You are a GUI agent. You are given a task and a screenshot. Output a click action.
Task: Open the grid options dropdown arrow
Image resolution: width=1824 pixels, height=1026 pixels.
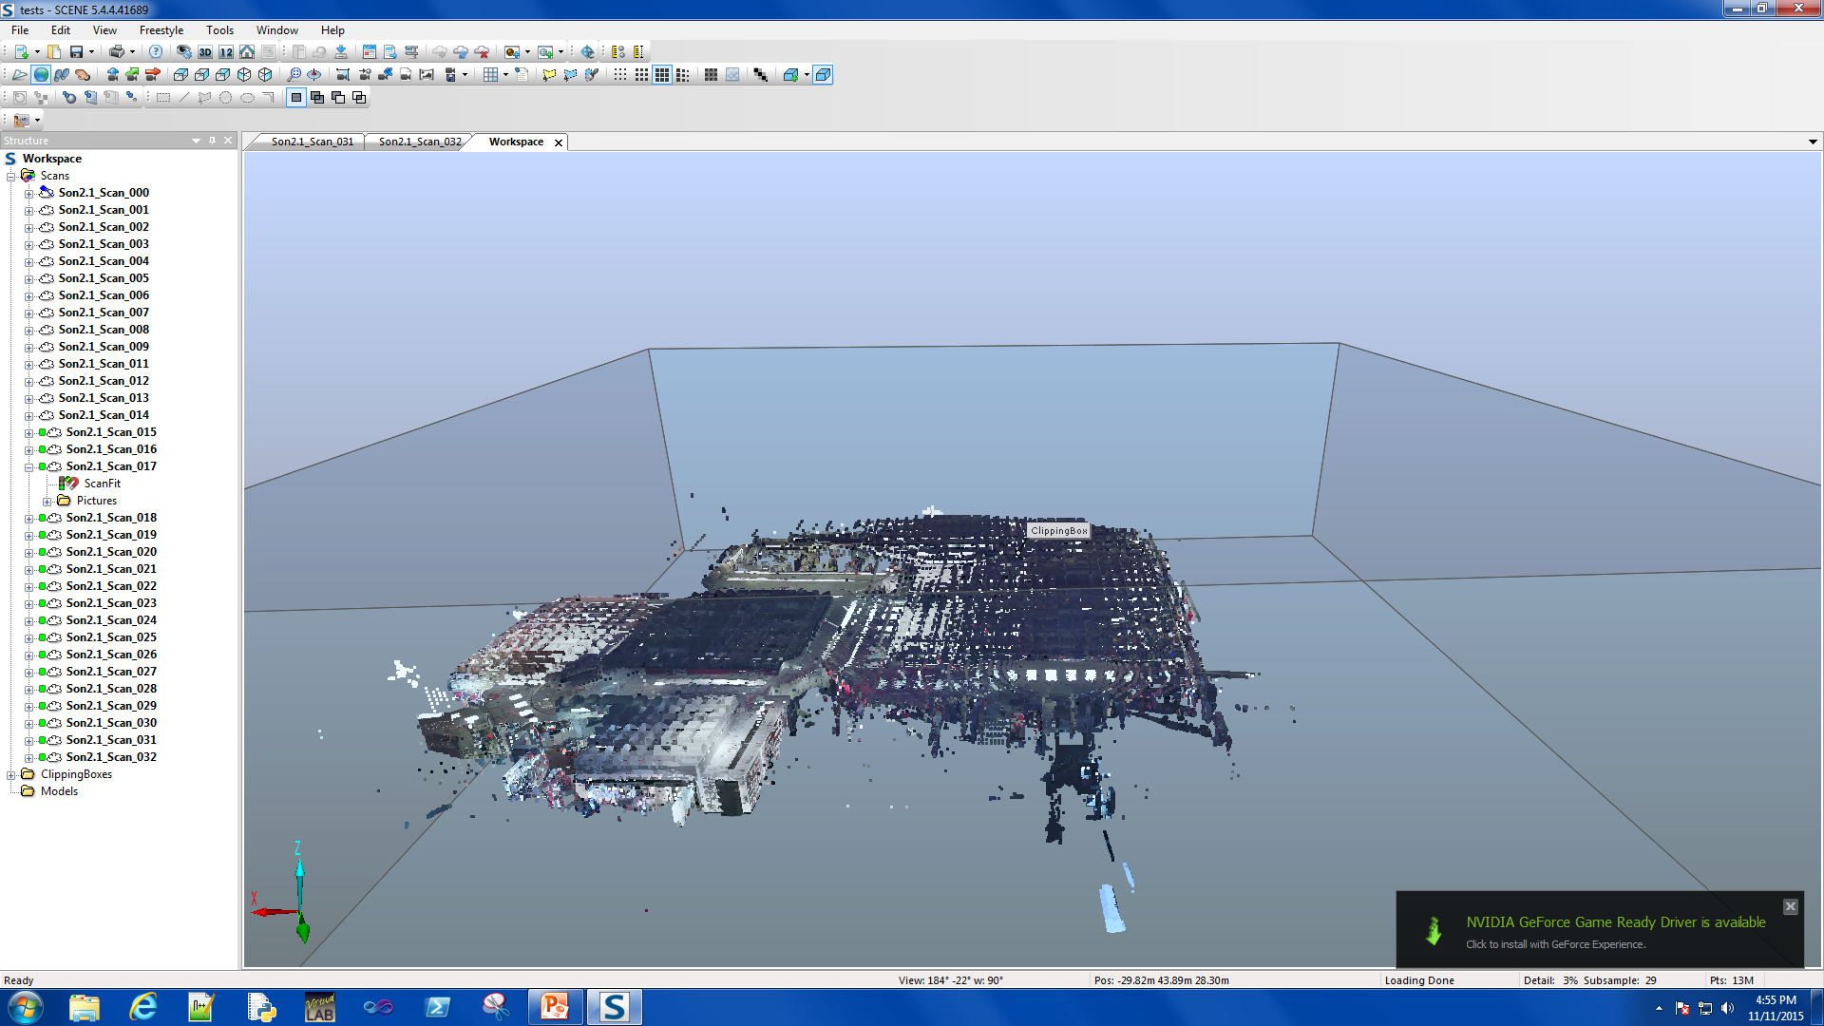point(505,75)
